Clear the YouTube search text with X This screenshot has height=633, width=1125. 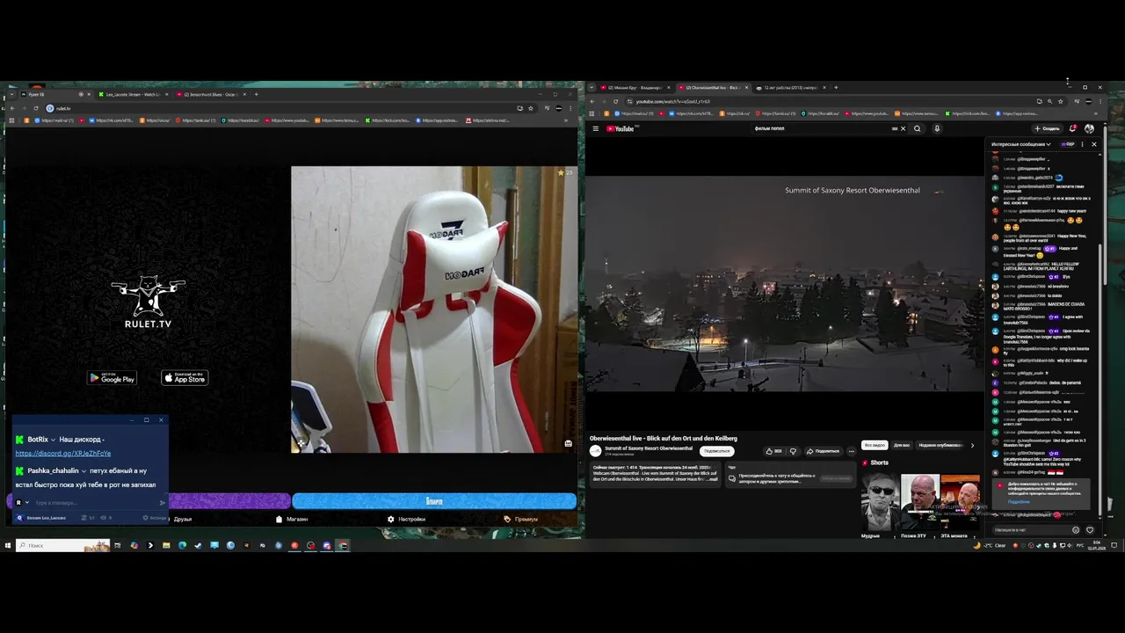coord(903,128)
